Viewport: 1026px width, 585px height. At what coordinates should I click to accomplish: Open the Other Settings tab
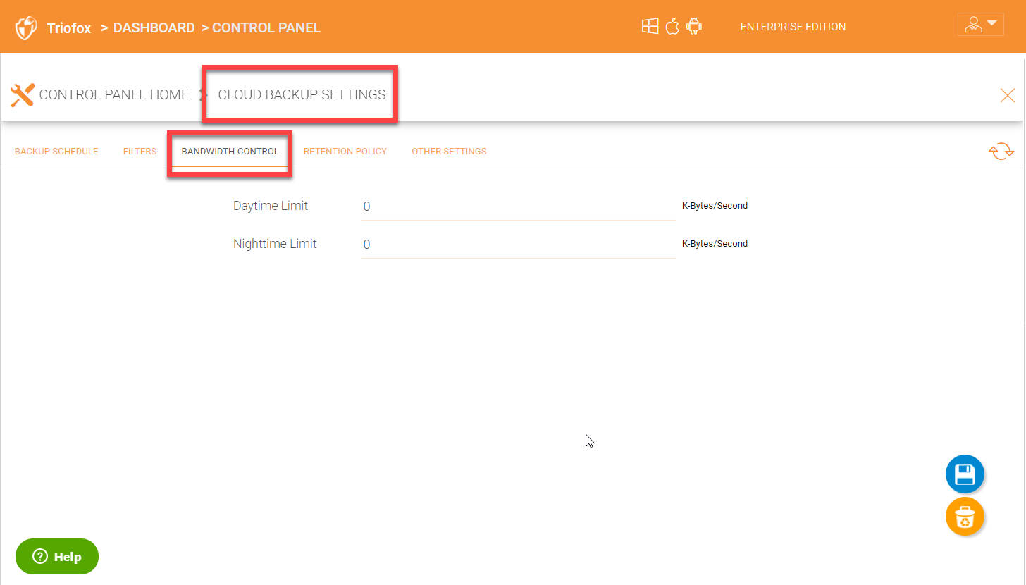[x=449, y=152]
